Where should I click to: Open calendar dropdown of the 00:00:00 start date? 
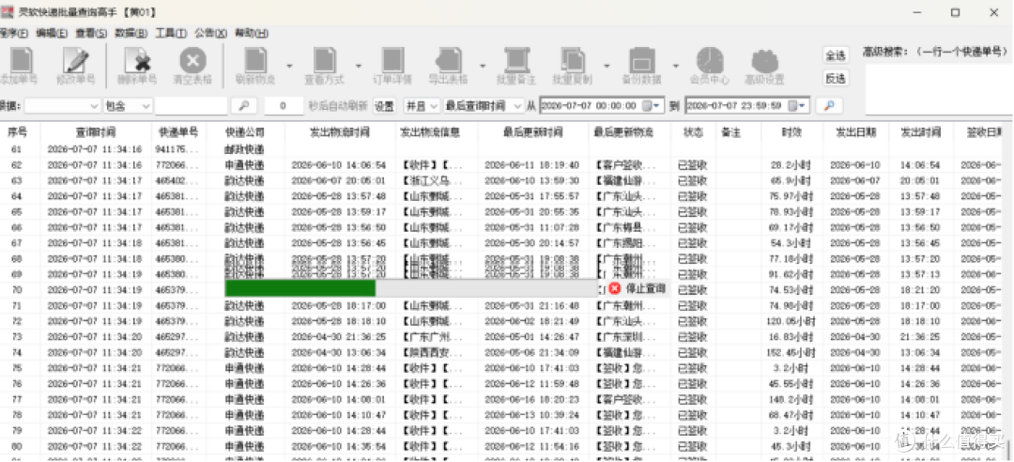(x=653, y=105)
